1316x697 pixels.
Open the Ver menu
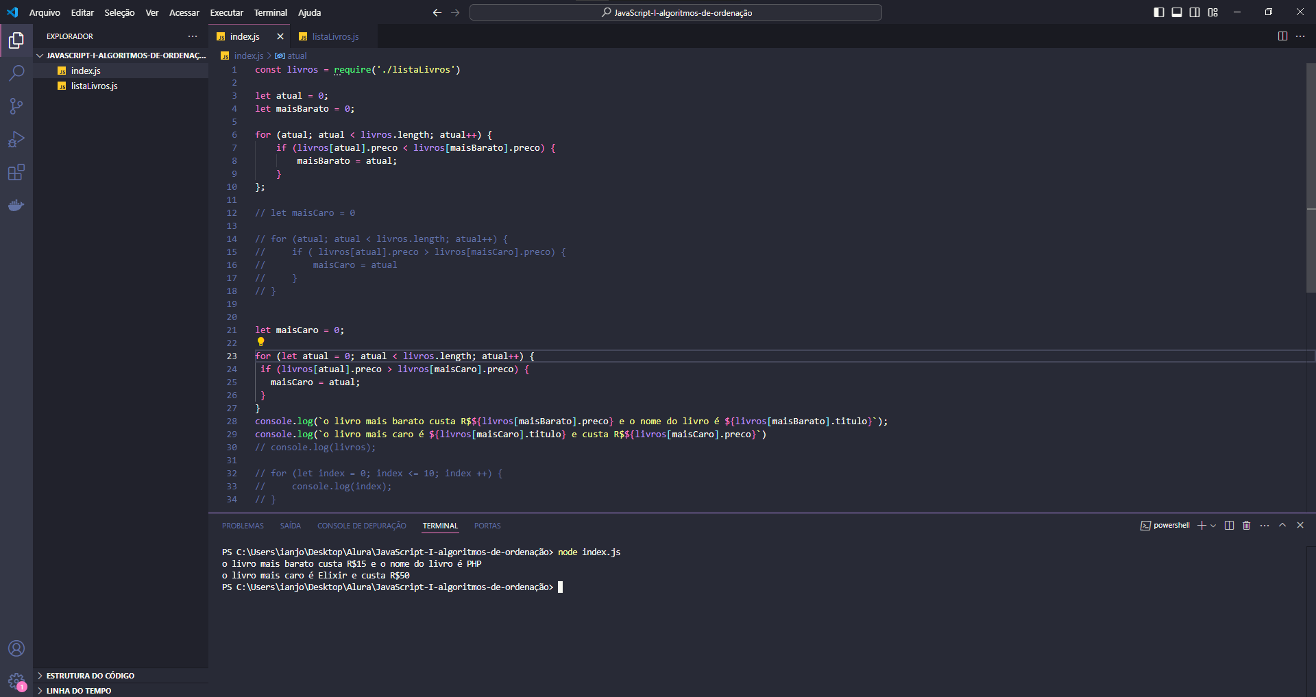click(x=152, y=12)
